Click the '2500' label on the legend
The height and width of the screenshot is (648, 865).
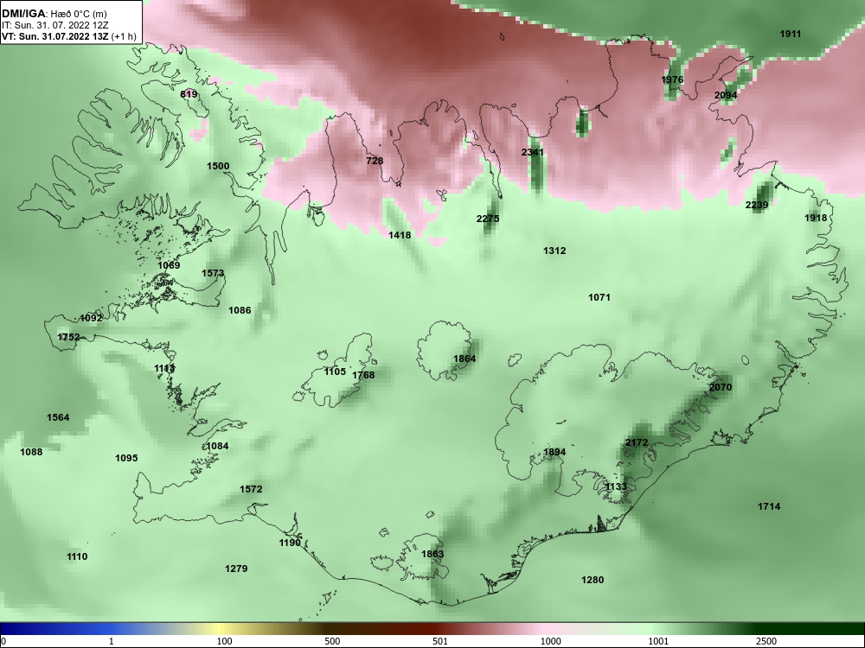click(766, 641)
